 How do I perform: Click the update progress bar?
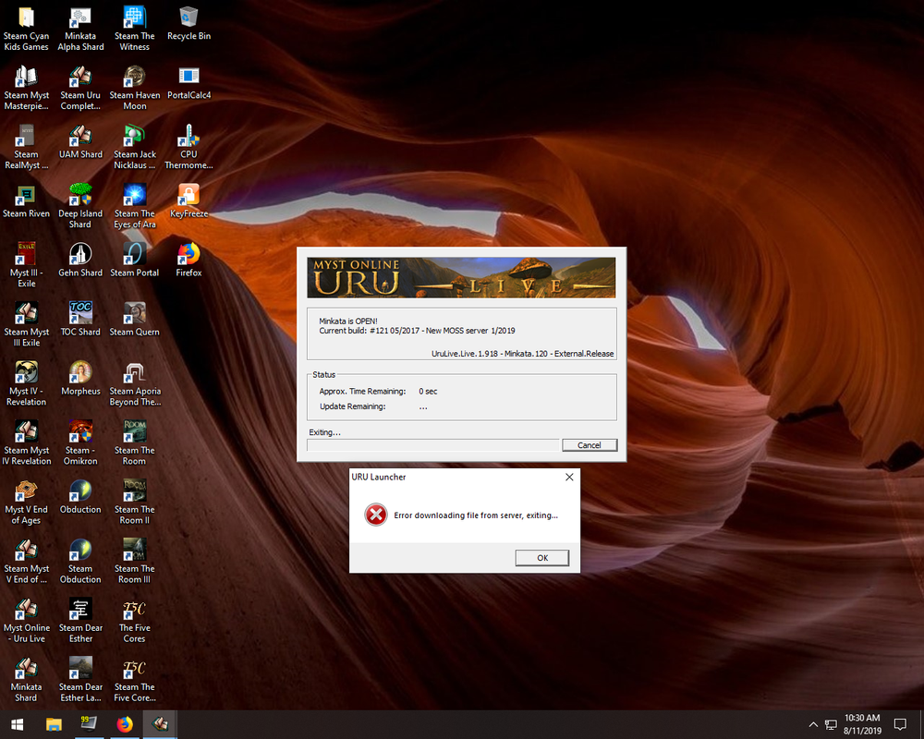pos(432,445)
